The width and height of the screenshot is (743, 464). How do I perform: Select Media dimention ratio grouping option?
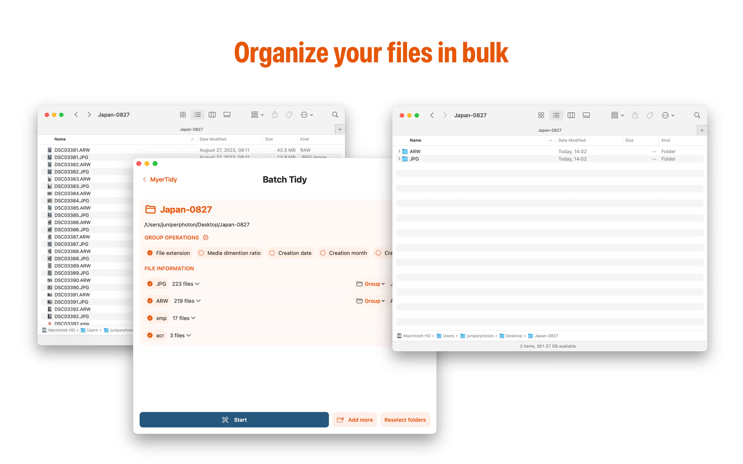pyautogui.click(x=230, y=253)
